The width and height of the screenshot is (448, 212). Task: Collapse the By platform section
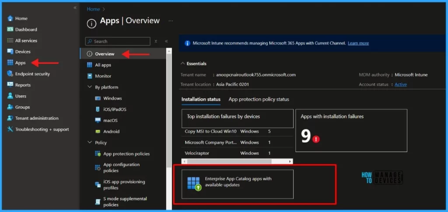tap(89, 87)
